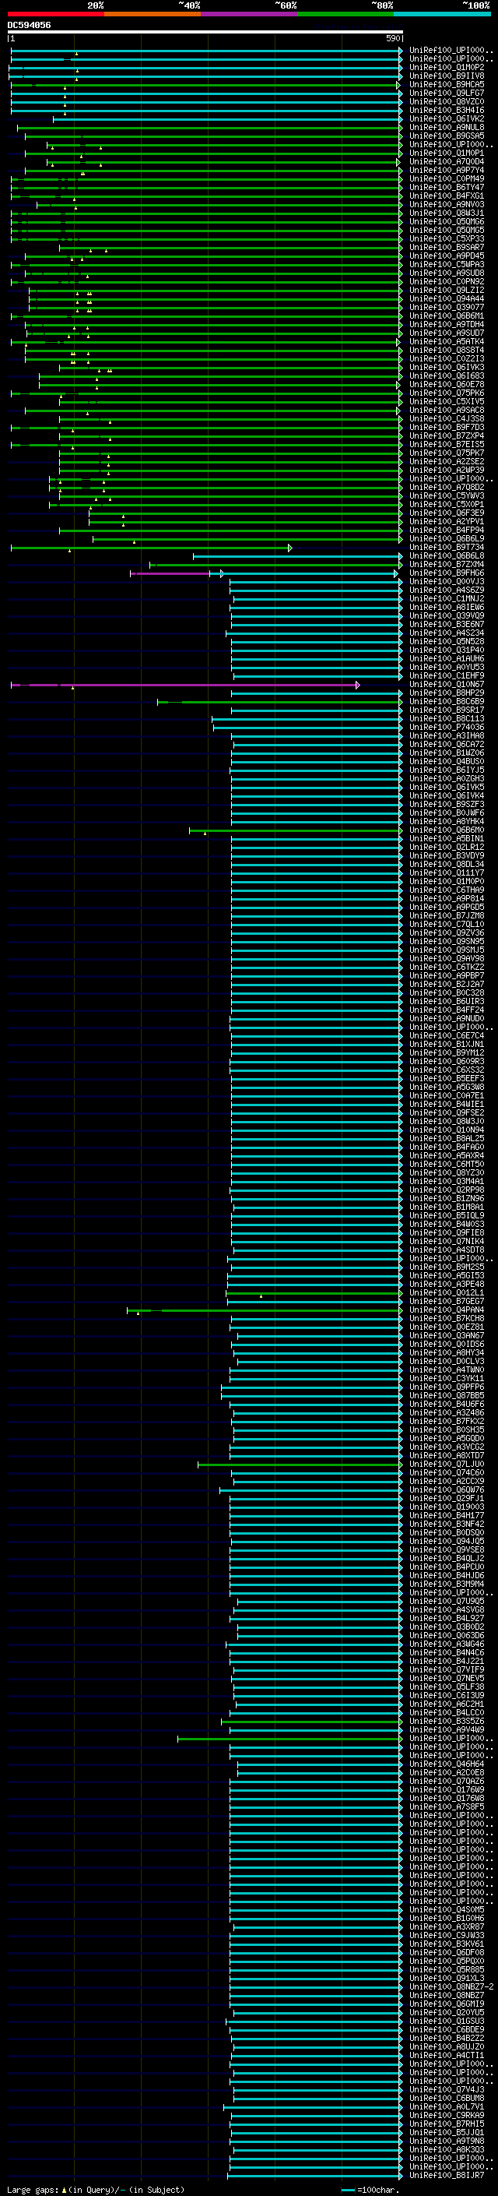498x2196 pixels.
Task: Click the UniRef100_A1AUH6 label
Action: click(x=446, y=658)
